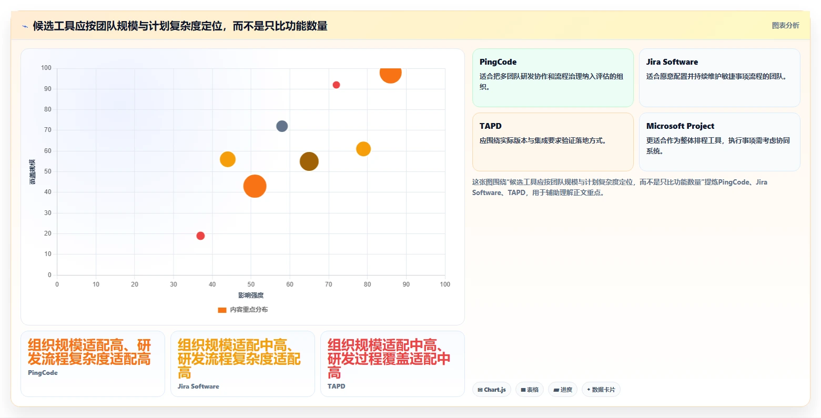
Task: Click the text 应围绕实际版本与集成要求验证落地方式
Action: coord(543,140)
